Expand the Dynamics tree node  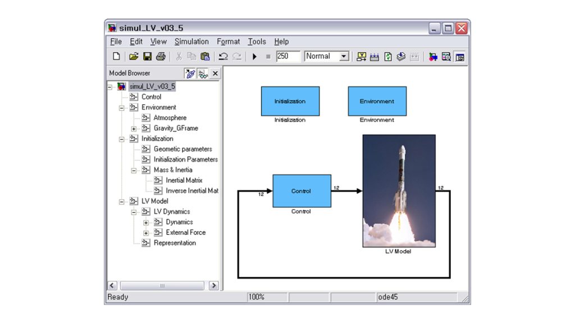[146, 222]
